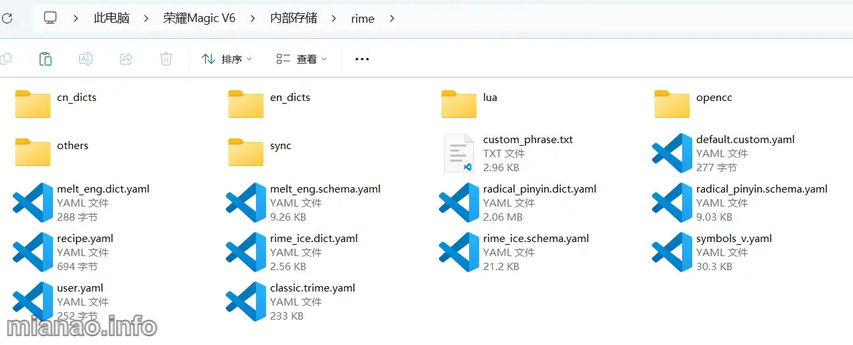The image size is (853, 345).
Task: Click the 233 KB size text
Action: pos(287,316)
